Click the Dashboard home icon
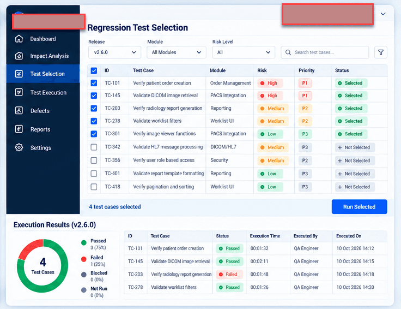401x309 pixels. coord(19,39)
